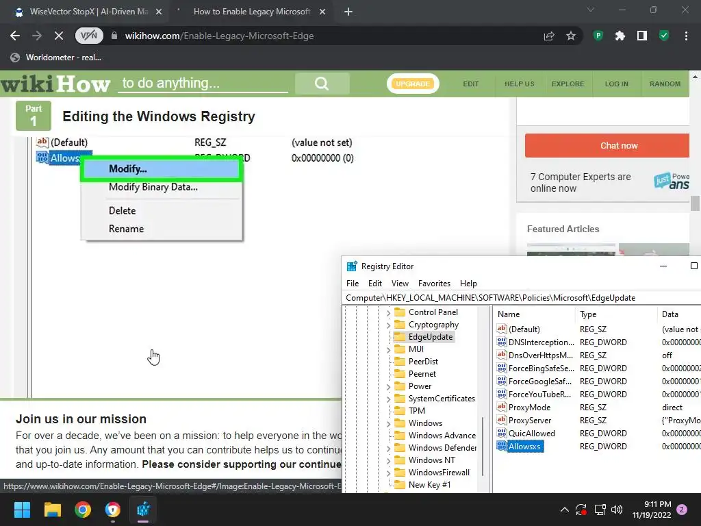The image size is (701, 526).
Task: Click HELP US in wikiHow header
Action: (519, 84)
